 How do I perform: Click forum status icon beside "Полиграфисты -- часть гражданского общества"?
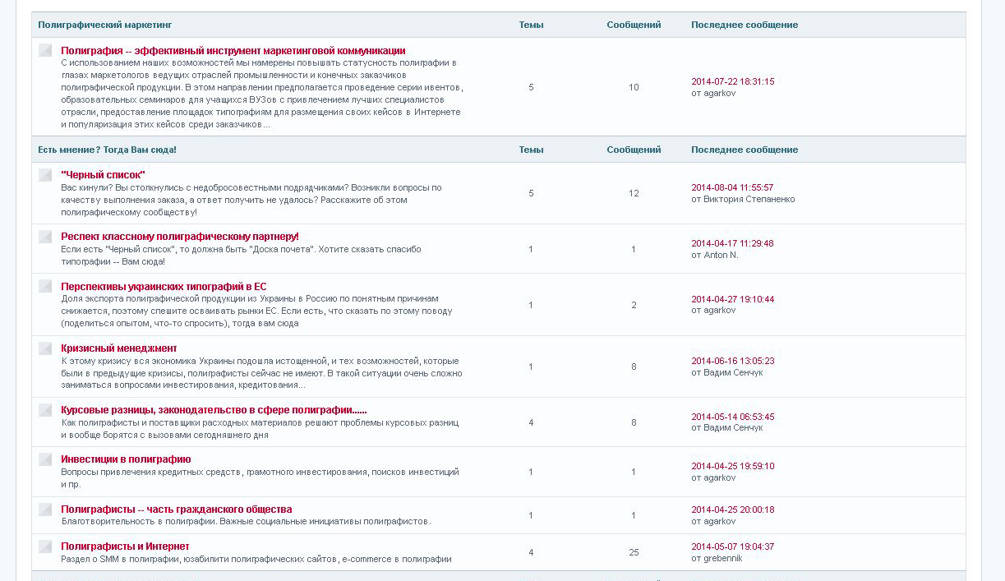[x=45, y=510]
